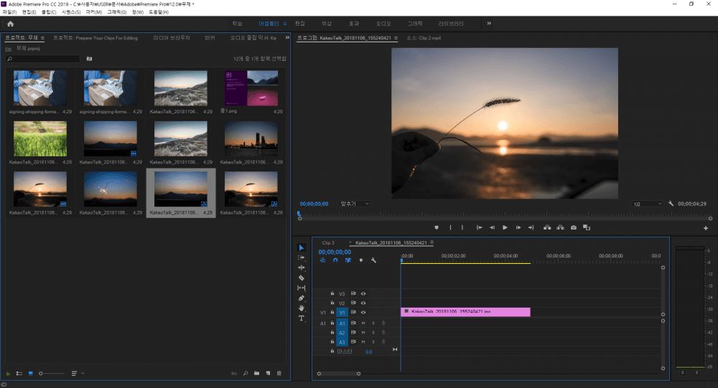Open project panel menu next to 프로젝트: 무제
This screenshot has height=388, width=718.
[x=42, y=38]
